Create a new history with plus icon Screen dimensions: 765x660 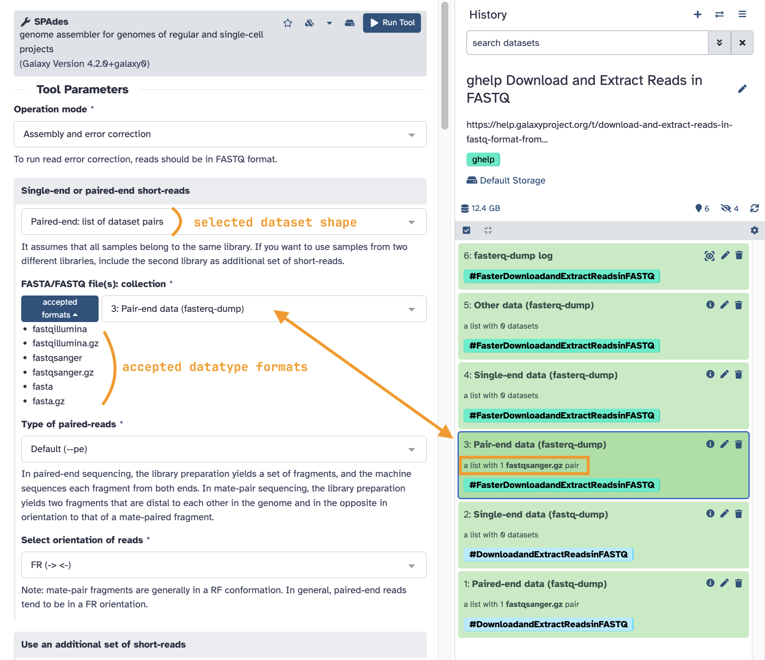(698, 15)
